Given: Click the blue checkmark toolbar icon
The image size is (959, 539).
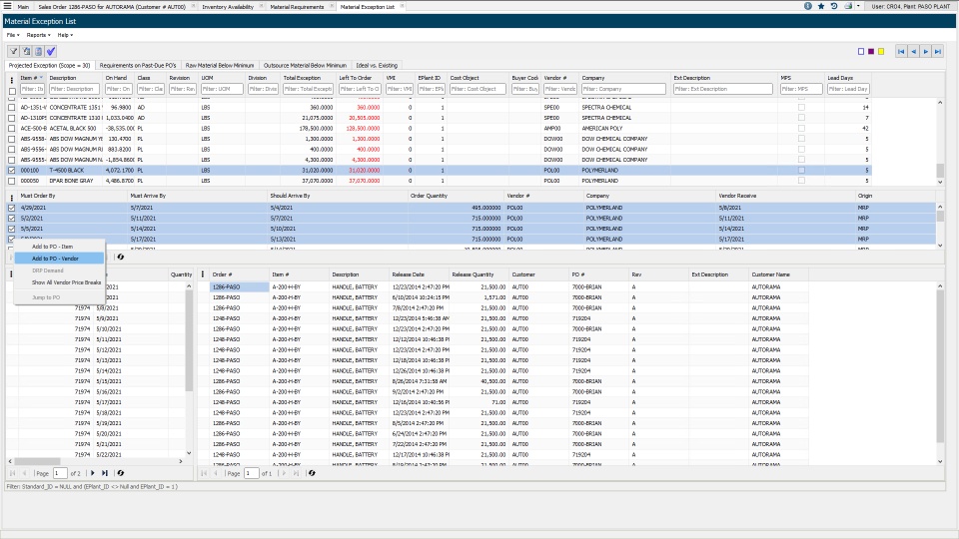Looking at the screenshot, I should (51, 51).
